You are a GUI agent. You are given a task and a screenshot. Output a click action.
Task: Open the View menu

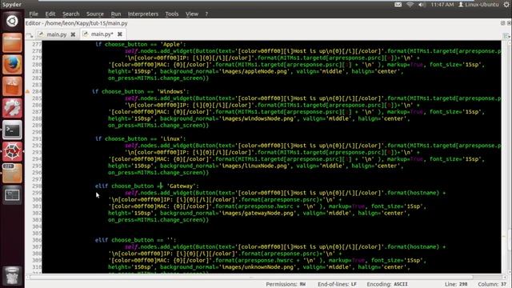(192, 14)
